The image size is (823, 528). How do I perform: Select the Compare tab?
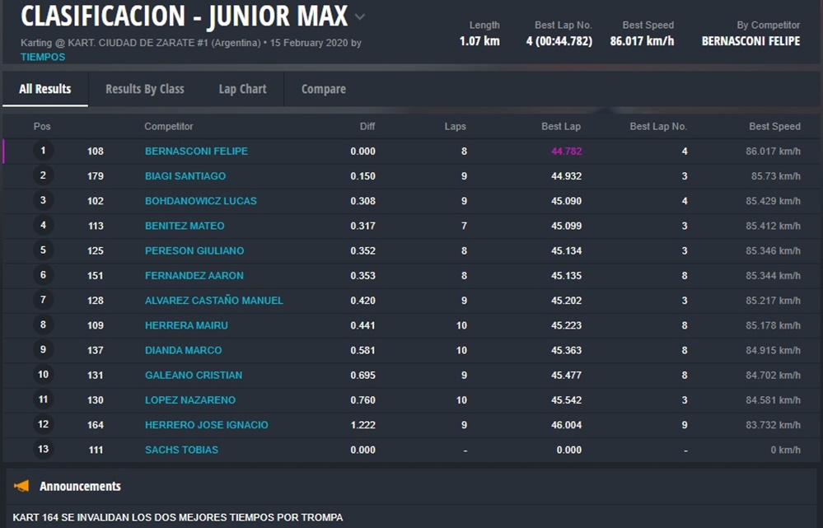point(323,89)
